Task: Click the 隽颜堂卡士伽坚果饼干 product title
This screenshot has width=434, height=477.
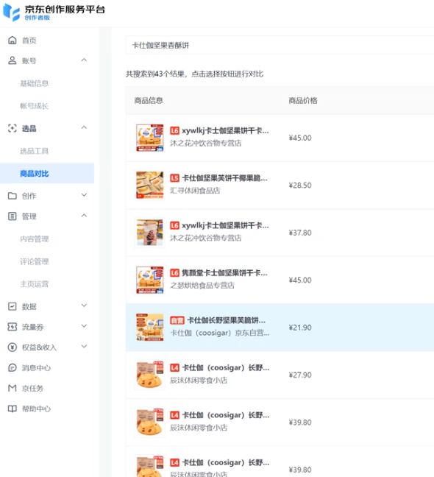Action: click(225, 273)
